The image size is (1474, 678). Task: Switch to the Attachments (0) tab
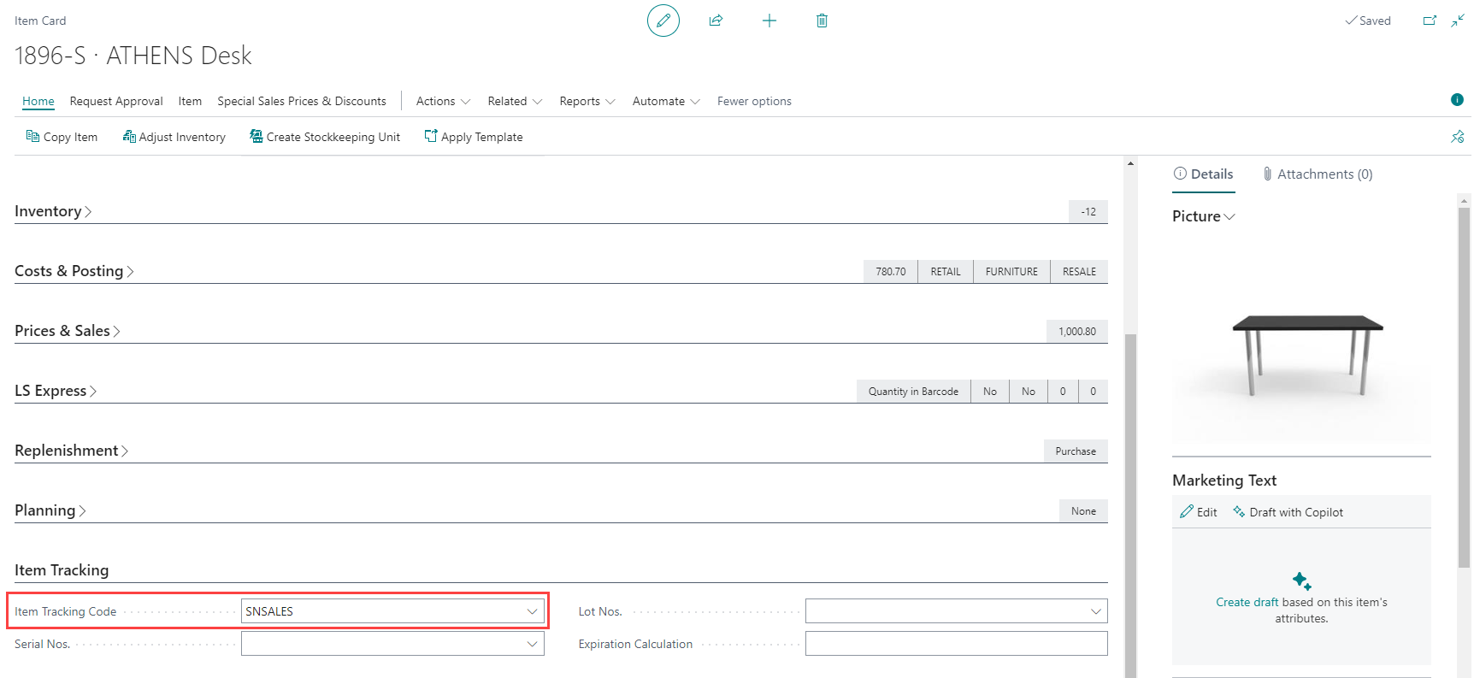[1318, 174]
